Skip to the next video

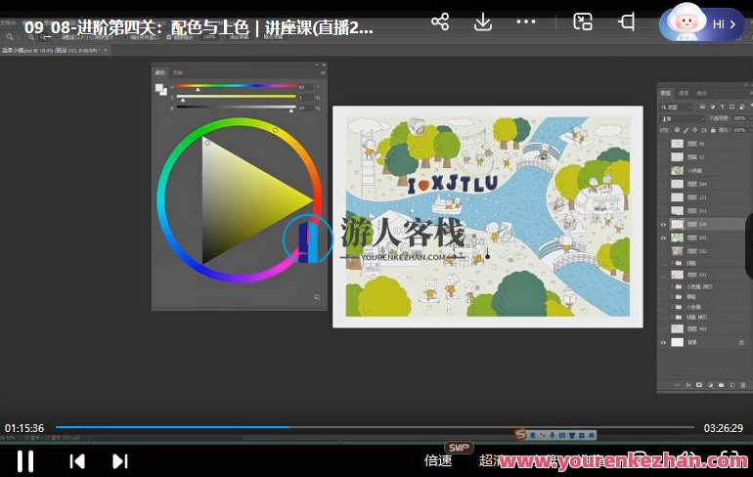click(x=120, y=460)
